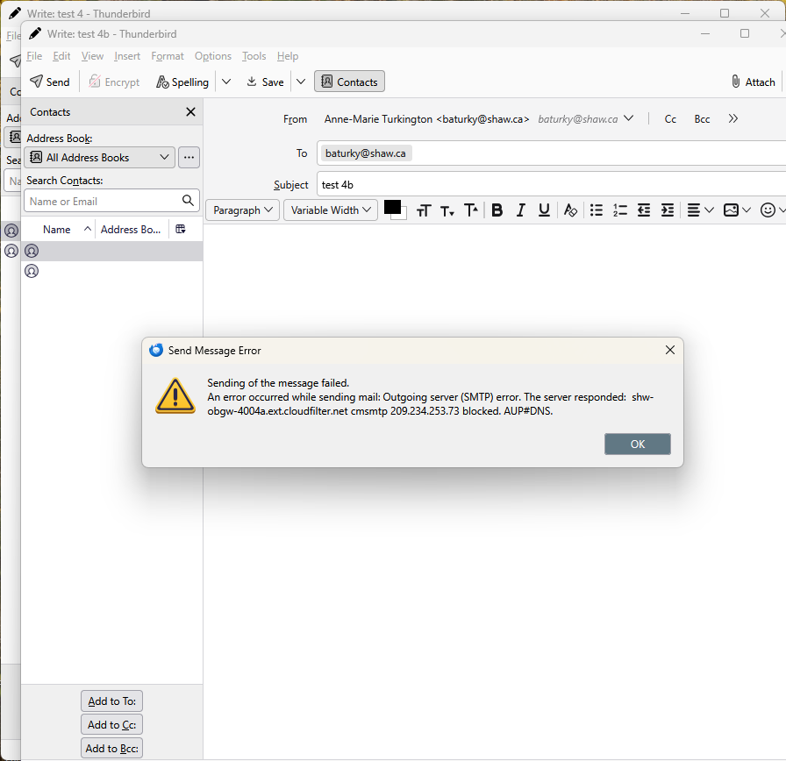Click the remove text styling icon
Screen dimensions: 786x761
[x=570, y=210]
